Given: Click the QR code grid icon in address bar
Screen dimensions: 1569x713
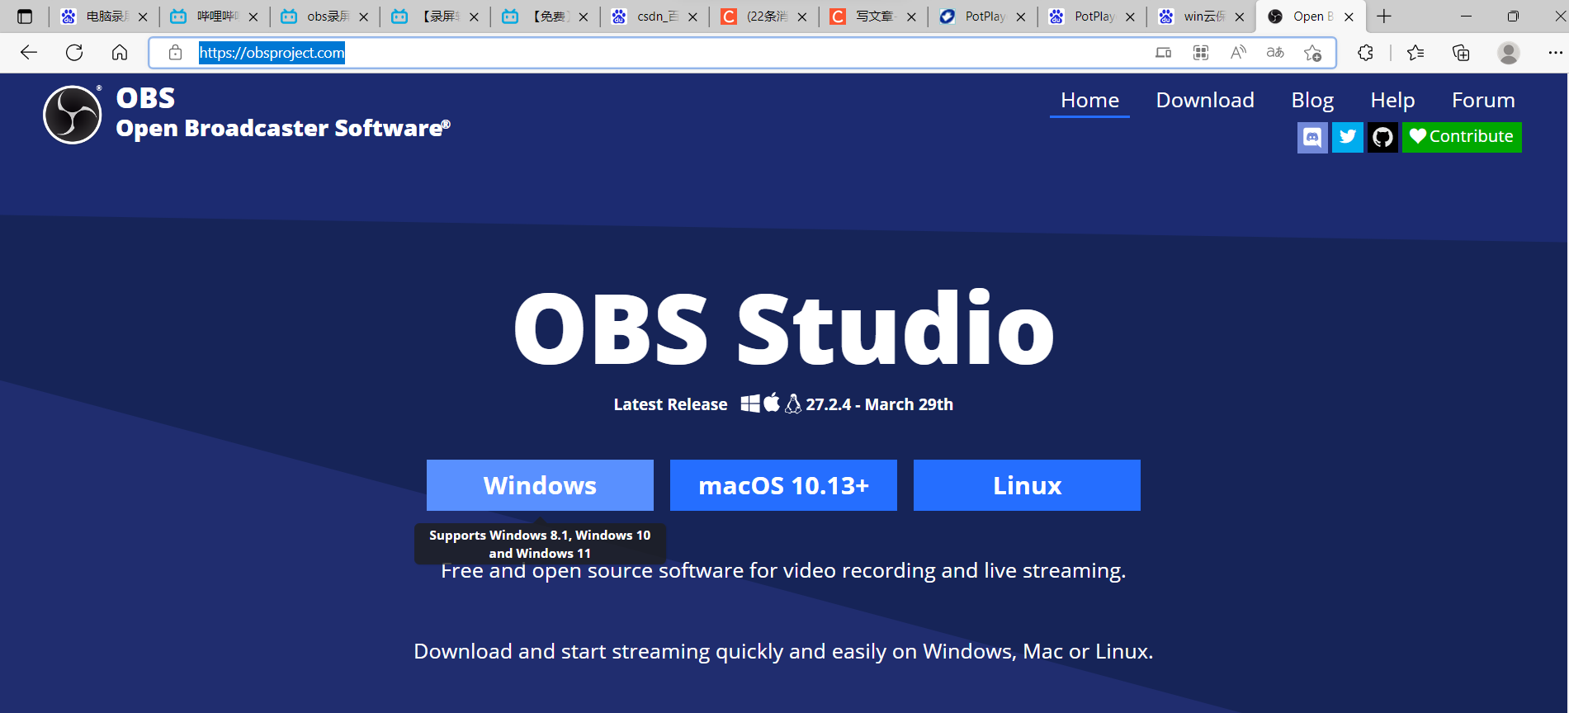Looking at the screenshot, I should (1201, 53).
